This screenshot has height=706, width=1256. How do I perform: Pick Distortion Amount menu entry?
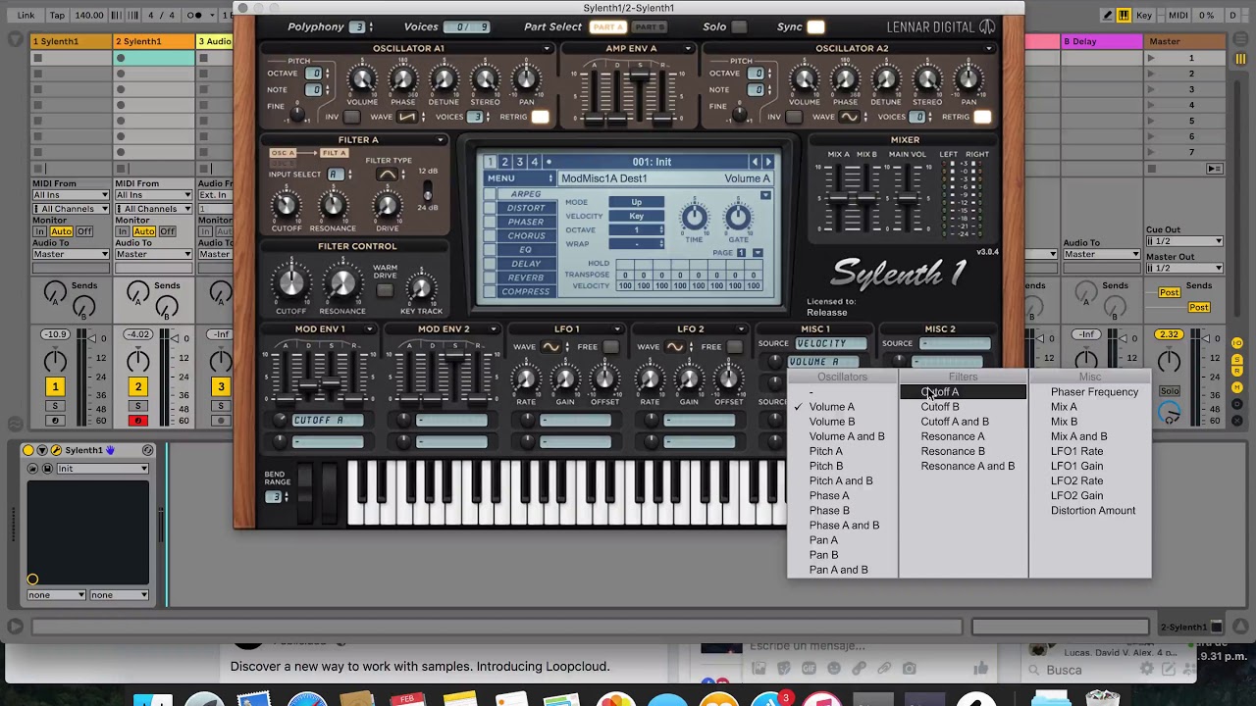[1093, 511]
